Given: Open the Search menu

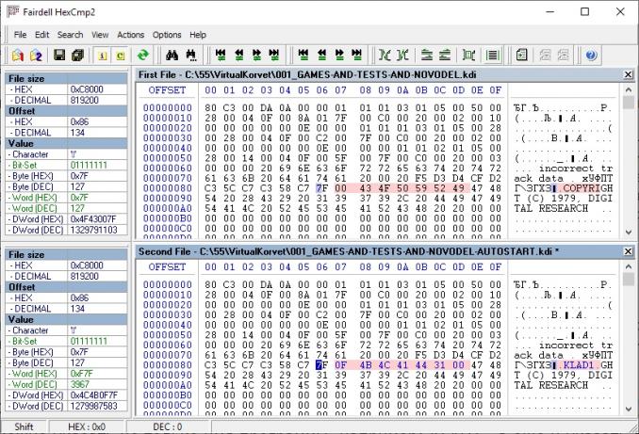Looking at the screenshot, I should (70, 35).
